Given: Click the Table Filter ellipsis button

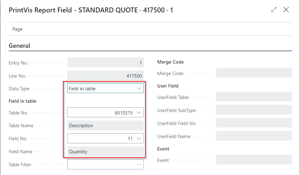Looking at the screenshot, I should (x=139, y=164).
